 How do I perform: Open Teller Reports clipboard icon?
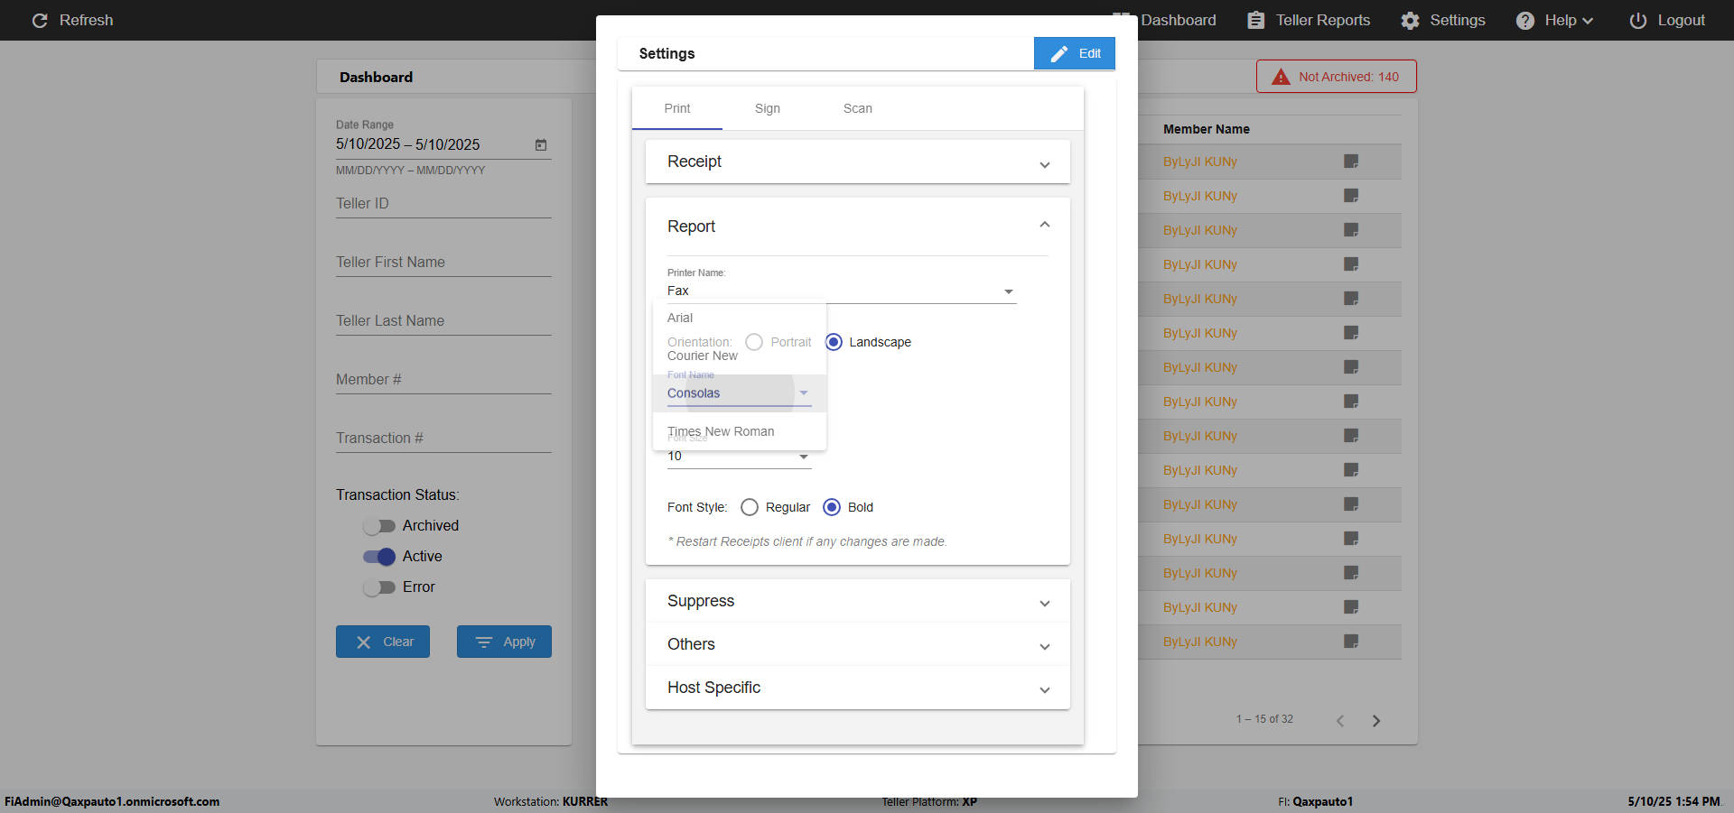pos(1255,20)
